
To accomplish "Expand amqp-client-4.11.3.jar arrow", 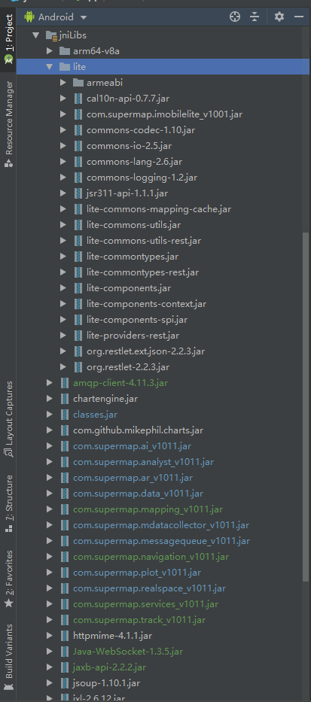I will (x=50, y=383).
